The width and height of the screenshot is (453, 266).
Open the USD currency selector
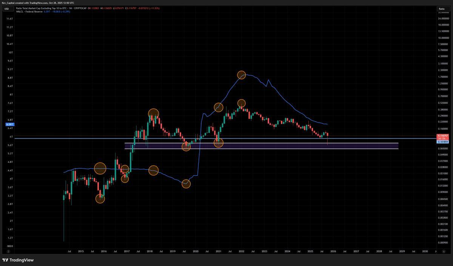click(x=6, y=9)
